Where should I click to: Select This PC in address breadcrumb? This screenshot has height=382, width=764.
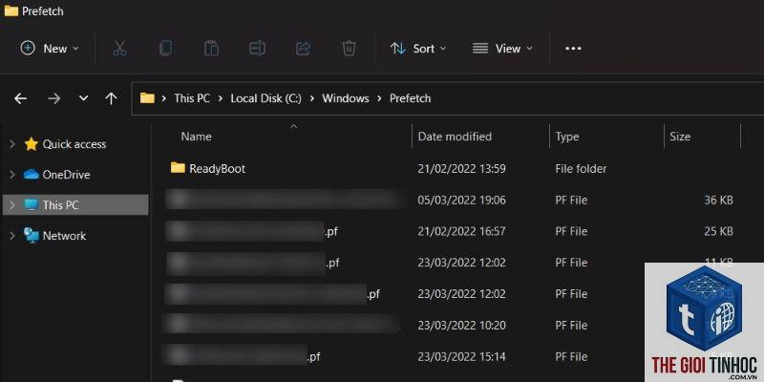[x=192, y=98]
